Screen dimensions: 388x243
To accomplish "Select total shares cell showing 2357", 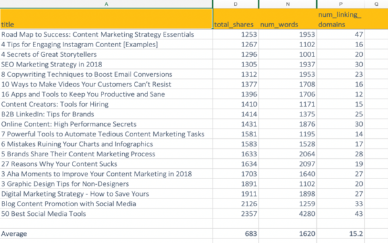I will (235, 213).
